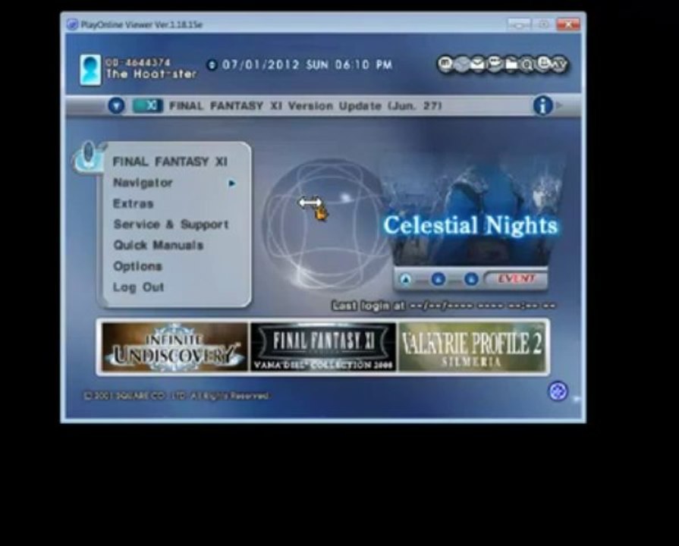Click the red EVENT button

tap(516, 278)
